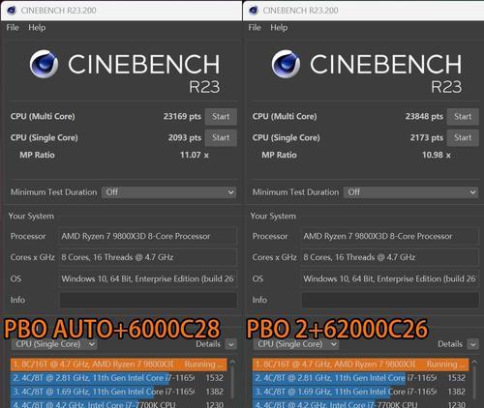
Task: Start Multi Core test in left window
Action: tap(221, 116)
